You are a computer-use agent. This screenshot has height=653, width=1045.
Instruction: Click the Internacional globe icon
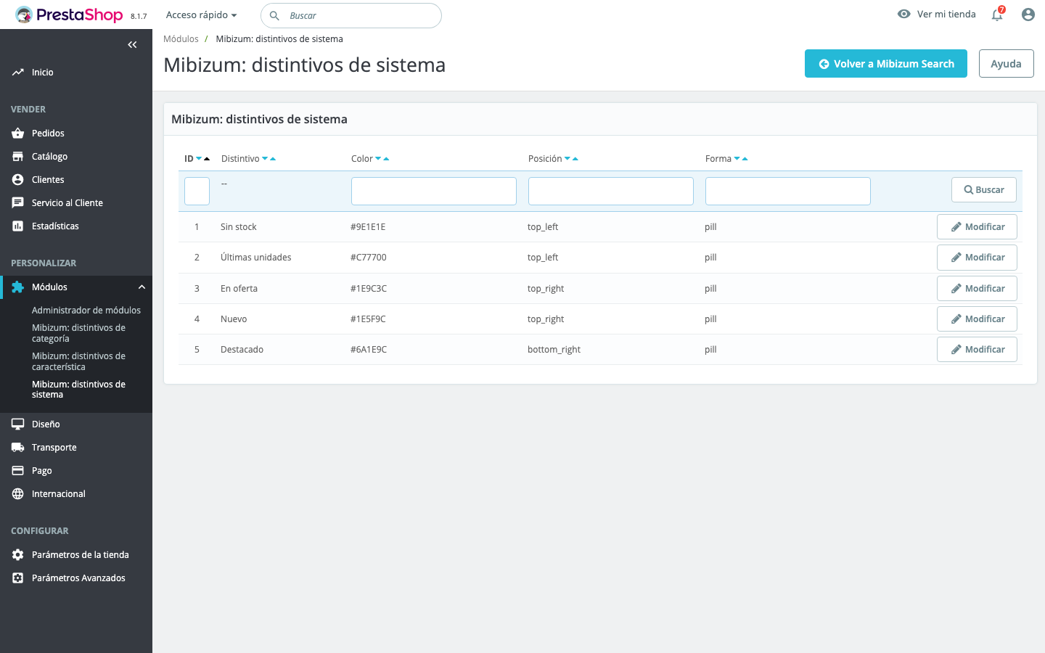tap(18, 494)
